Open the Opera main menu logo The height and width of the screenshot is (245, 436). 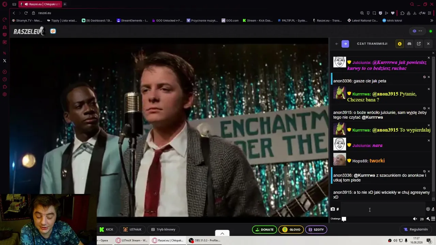tap(5, 4)
